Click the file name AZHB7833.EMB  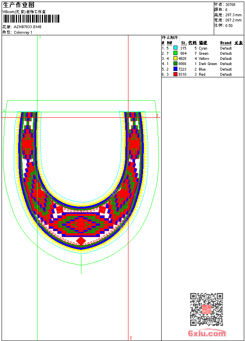click(28, 27)
